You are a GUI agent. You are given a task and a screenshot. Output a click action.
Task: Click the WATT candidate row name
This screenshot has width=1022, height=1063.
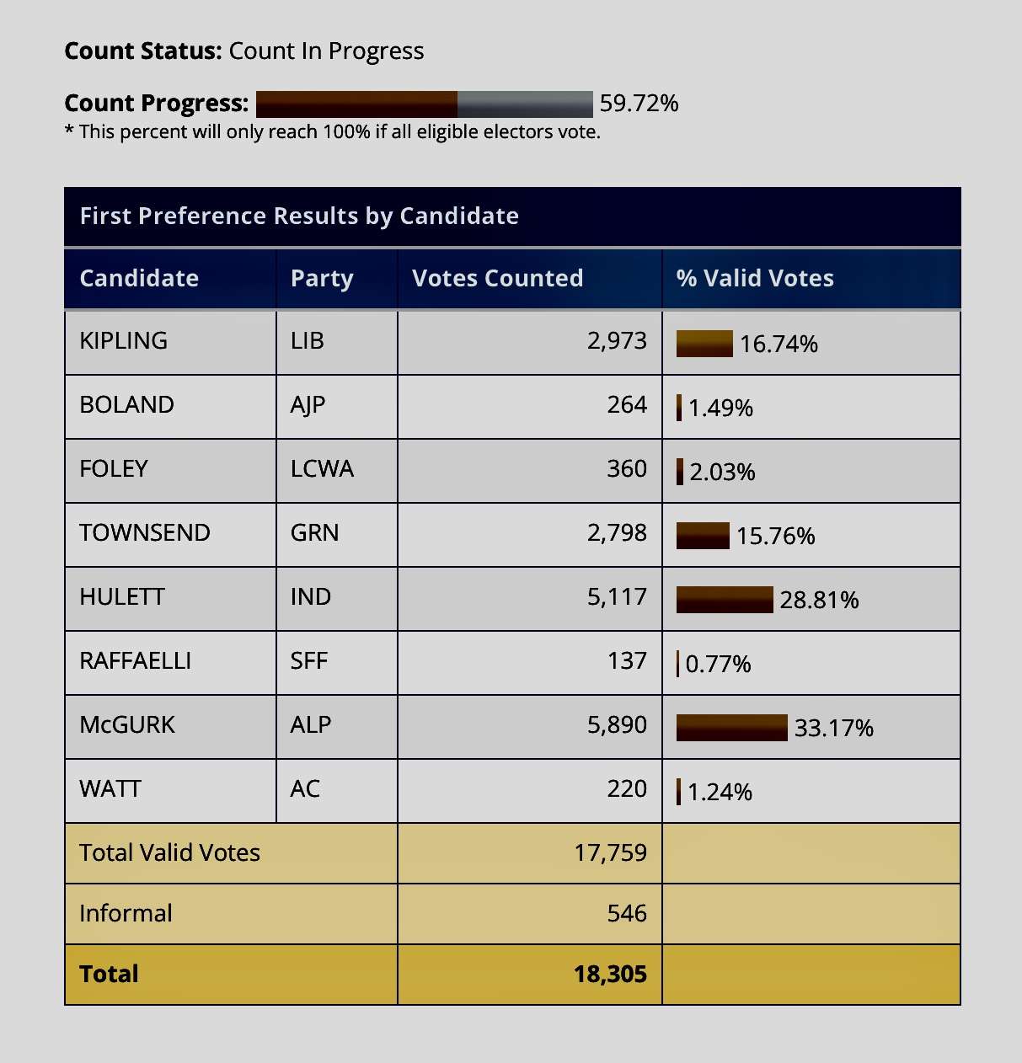click(x=110, y=788)
